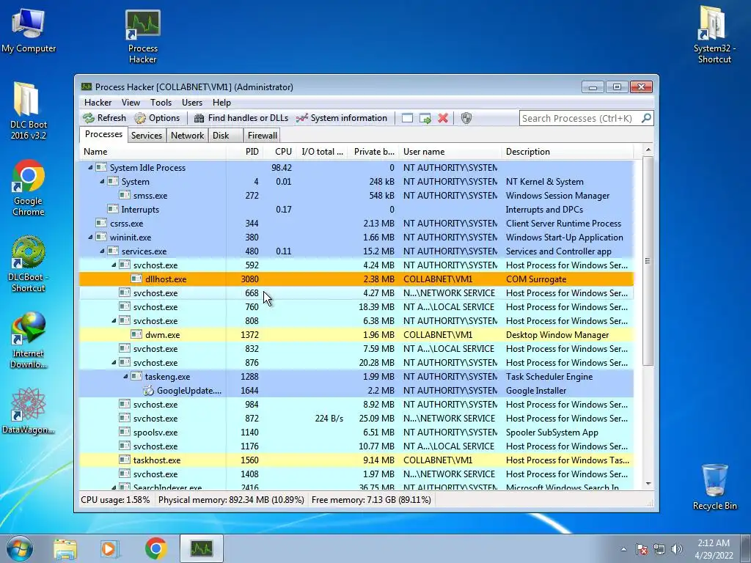
Task: Show hidden tray icons arrow
Action: 623,549
